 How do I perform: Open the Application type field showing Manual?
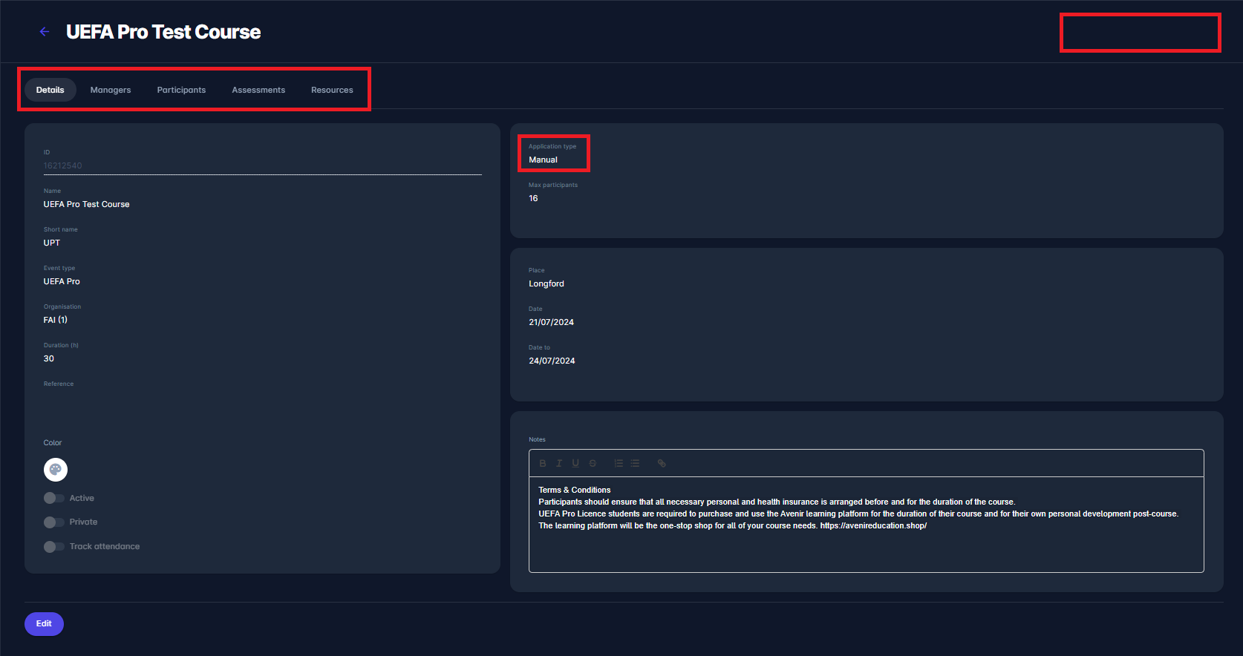tap(553, 160)
